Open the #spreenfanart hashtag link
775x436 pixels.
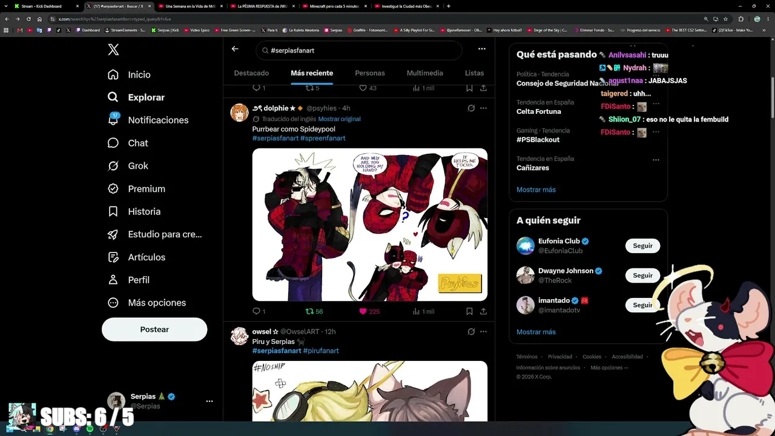pyautogui.click(x=323, y=138)
